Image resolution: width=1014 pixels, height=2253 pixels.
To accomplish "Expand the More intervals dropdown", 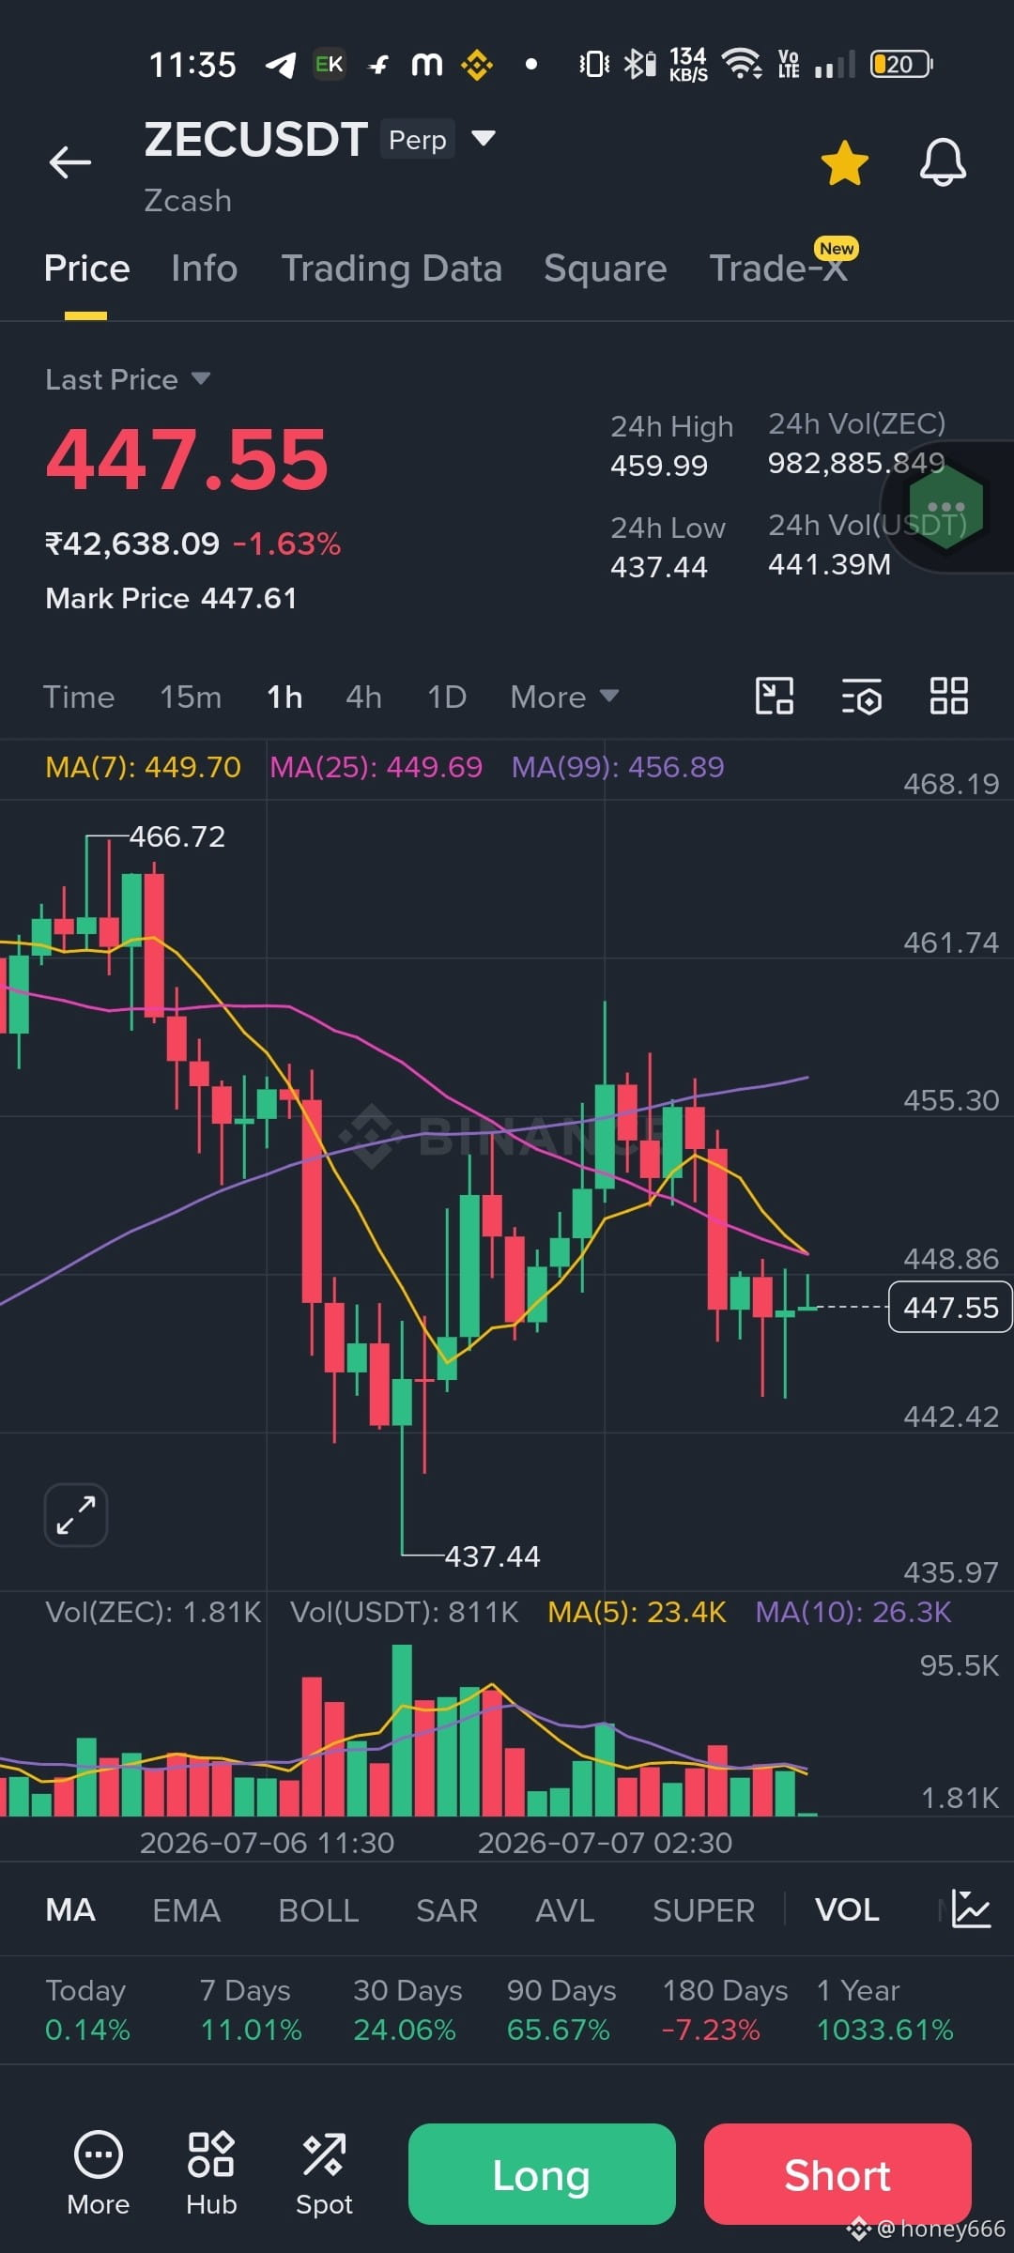I will (564, 697).
